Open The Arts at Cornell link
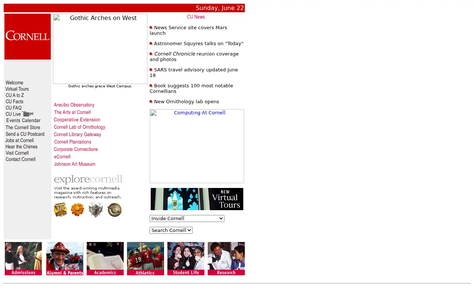The width and height of the screenshot is (474, 296). 72,112
